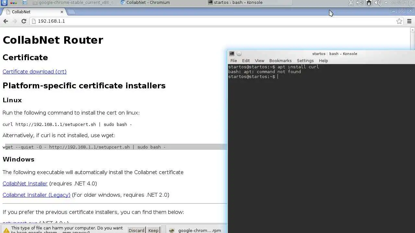Go back in Chromium
Image resolution: width=415 pixels, height=233 pixels.
point(6,21)
